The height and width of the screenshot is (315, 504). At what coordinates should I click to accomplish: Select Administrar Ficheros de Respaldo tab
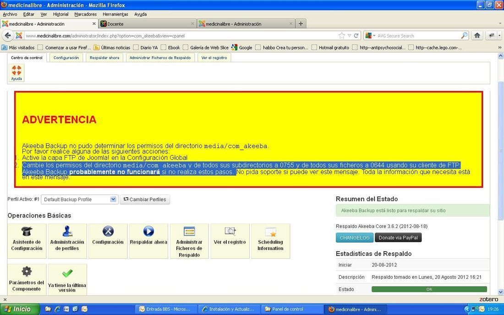160,58
